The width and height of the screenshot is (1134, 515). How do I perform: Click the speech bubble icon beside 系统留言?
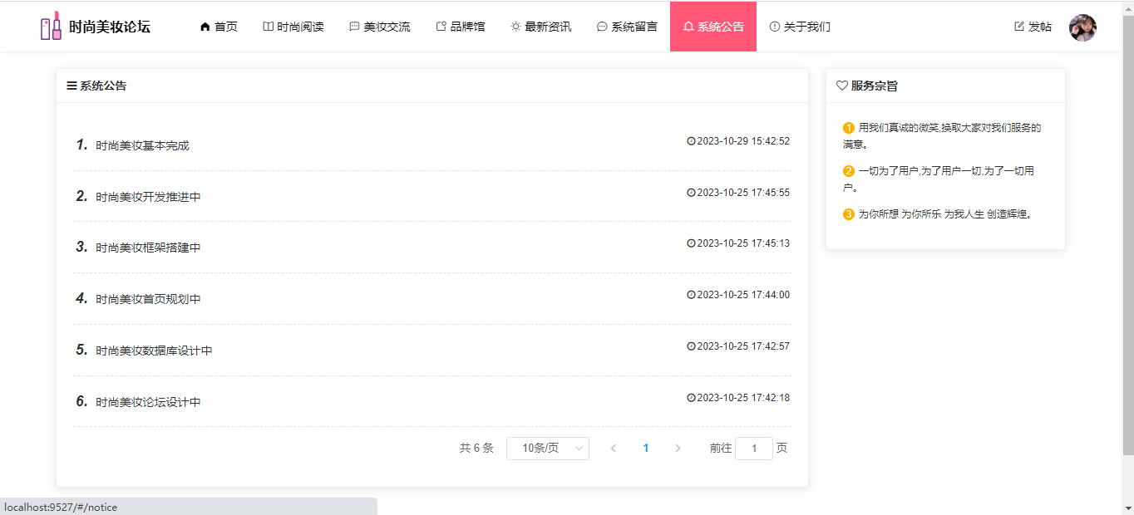(602, 27)
